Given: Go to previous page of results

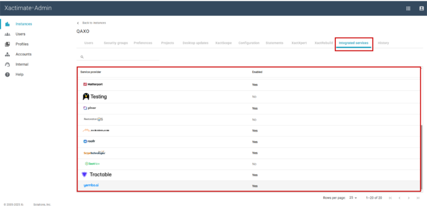Looking at the screenshot, I should 400,198.
